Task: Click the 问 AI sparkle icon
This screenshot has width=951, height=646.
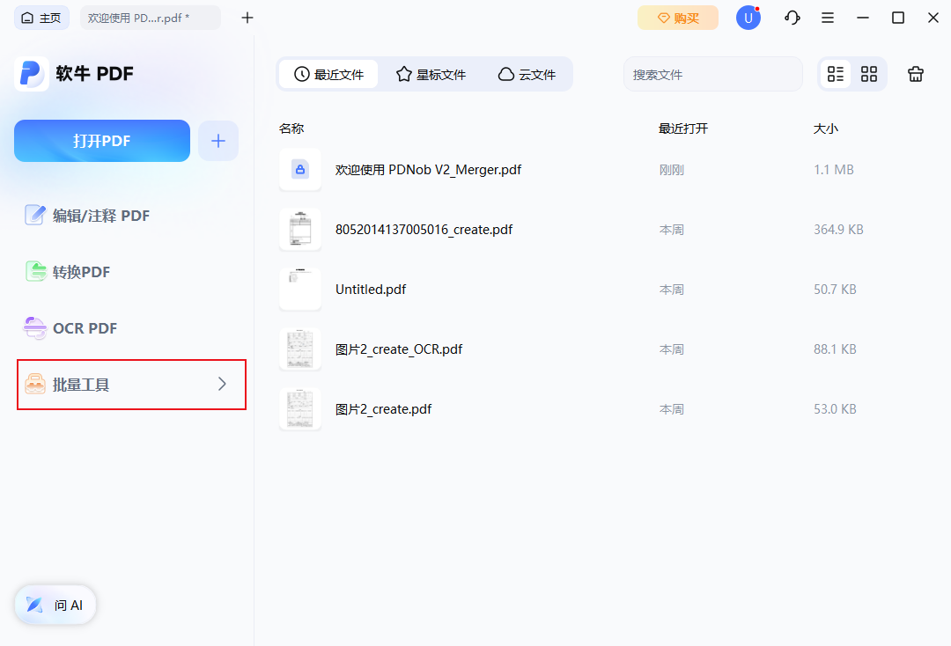Action: click(34, 605)
